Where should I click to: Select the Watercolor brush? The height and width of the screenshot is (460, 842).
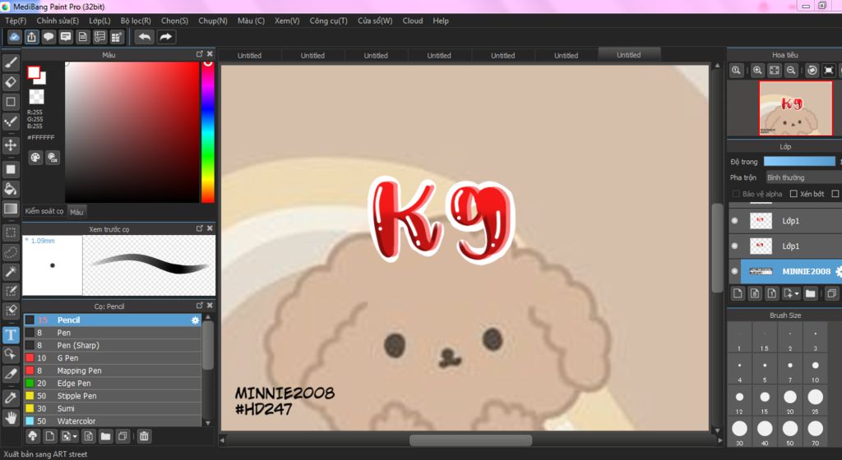113,421
